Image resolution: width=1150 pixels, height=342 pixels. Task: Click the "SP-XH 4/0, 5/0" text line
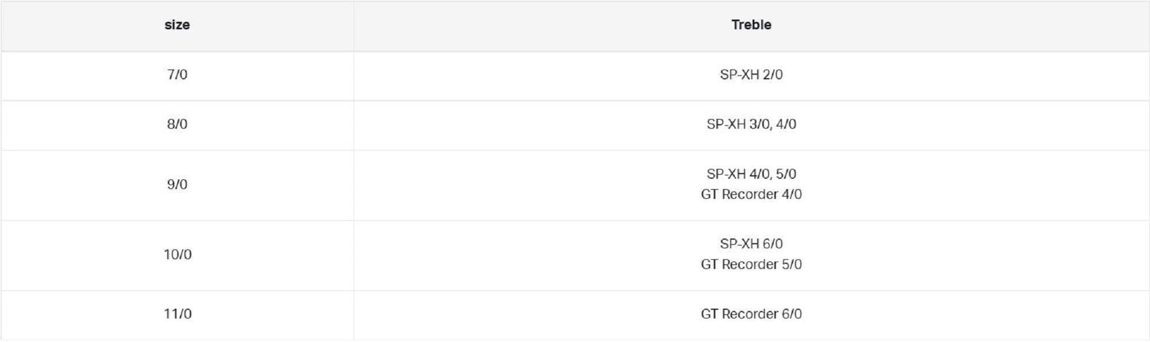pyautogui.click(x=751, y=174)
